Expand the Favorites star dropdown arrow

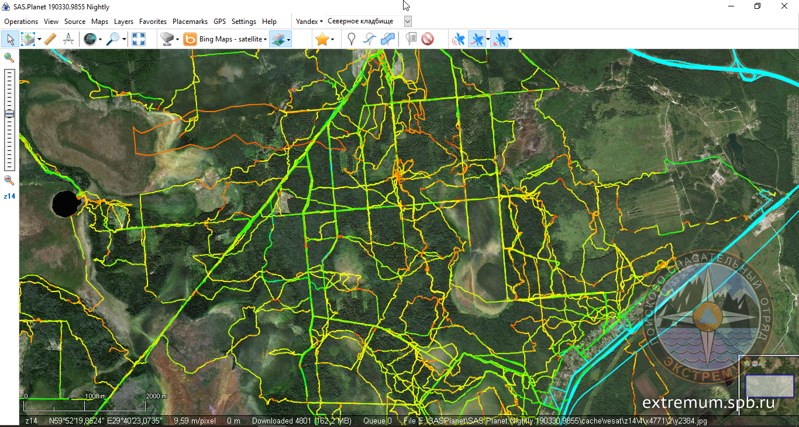(x=332, y=39)
